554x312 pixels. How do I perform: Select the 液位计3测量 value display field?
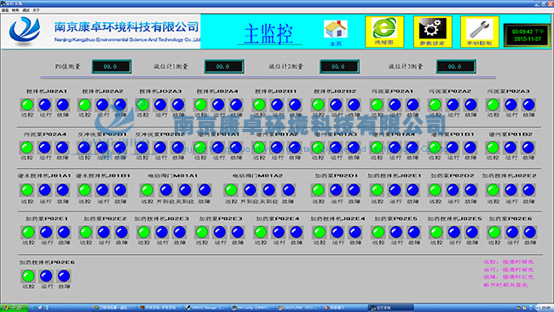pos(456,66)
